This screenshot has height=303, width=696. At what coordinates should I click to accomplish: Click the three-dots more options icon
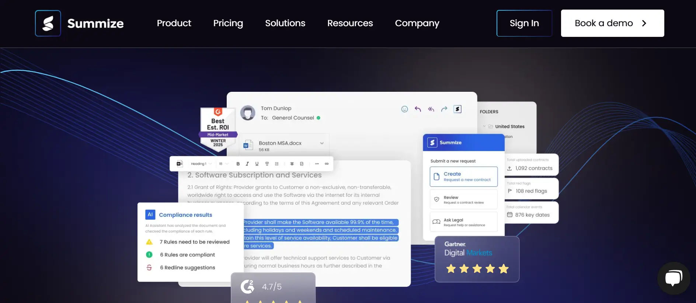[x=317, y=164]
